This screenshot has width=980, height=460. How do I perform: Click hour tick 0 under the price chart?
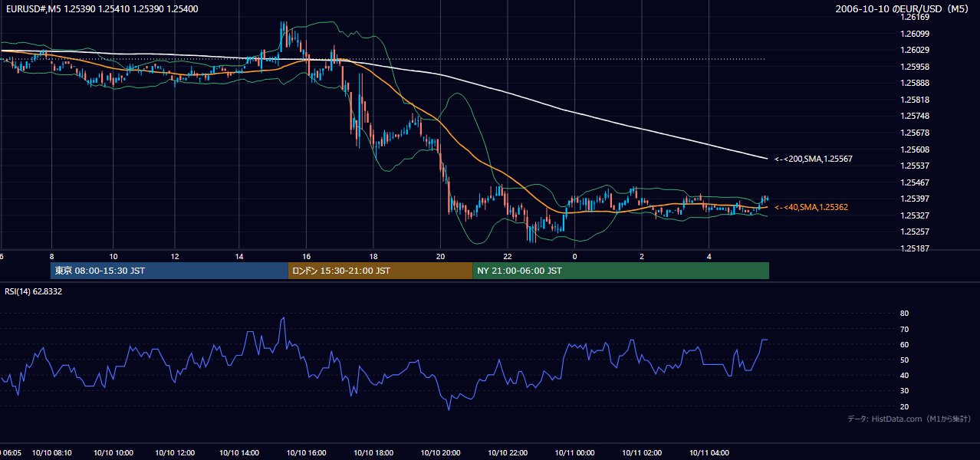pos(574,256)
